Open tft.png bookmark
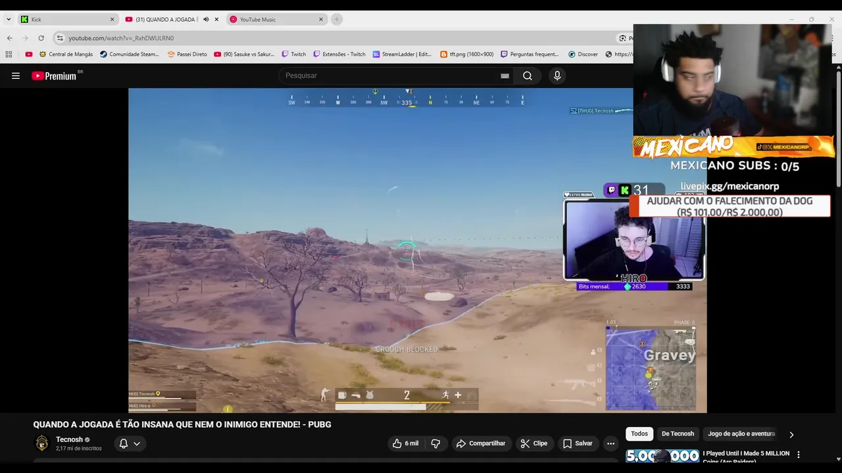This screenshot has width=842, height=473. point(466,55)
